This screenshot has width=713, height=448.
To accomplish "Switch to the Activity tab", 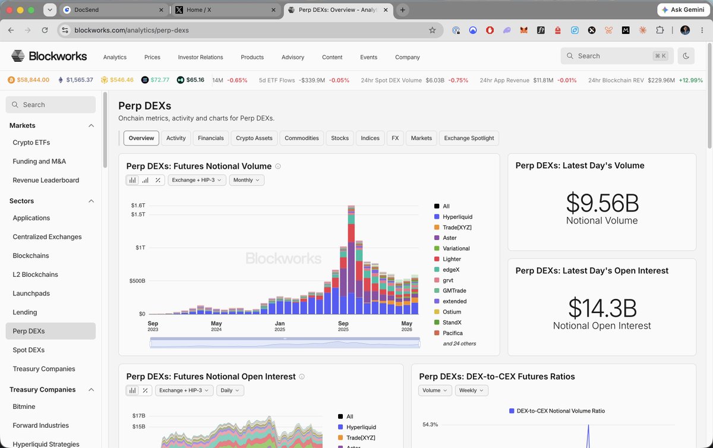I will (176, 138).
